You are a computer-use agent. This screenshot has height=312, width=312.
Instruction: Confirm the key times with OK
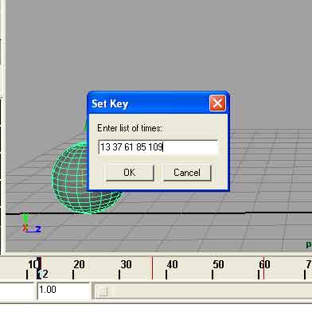[130, 173]
